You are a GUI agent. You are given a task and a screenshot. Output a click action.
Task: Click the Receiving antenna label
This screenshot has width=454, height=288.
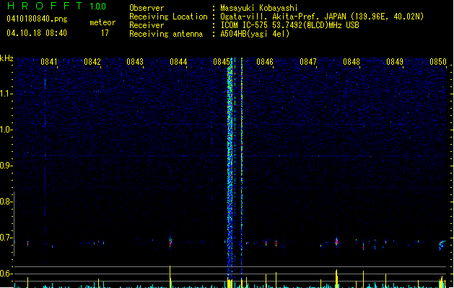pyautogui.click(x=166, y=34)
